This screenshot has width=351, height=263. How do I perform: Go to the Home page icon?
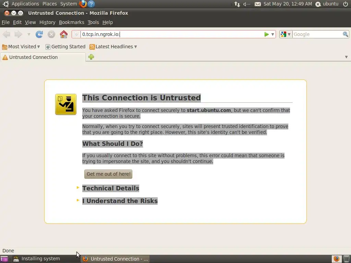pyautogui.click(x=63, y=34)
